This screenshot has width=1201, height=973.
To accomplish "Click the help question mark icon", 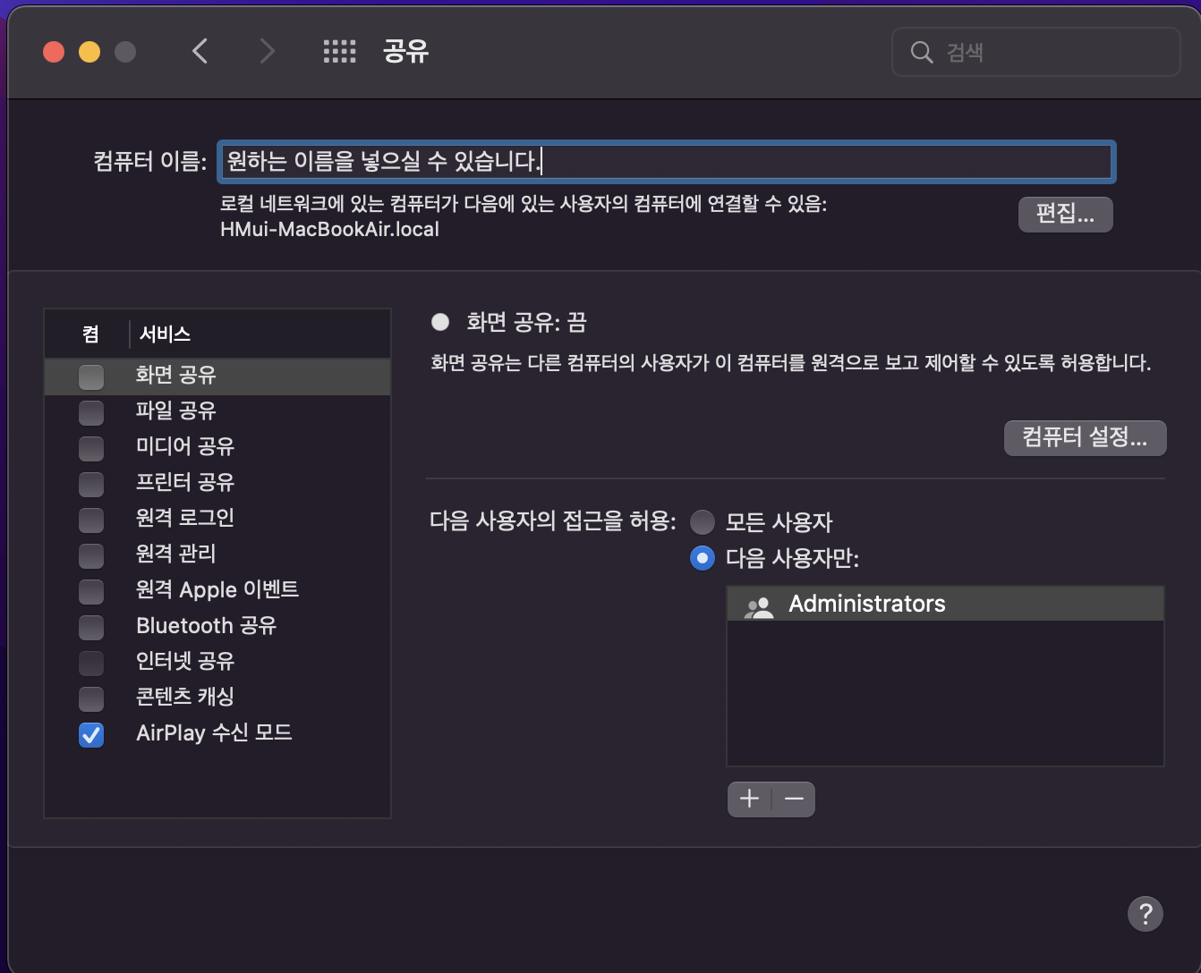I will click(1145, 913).
